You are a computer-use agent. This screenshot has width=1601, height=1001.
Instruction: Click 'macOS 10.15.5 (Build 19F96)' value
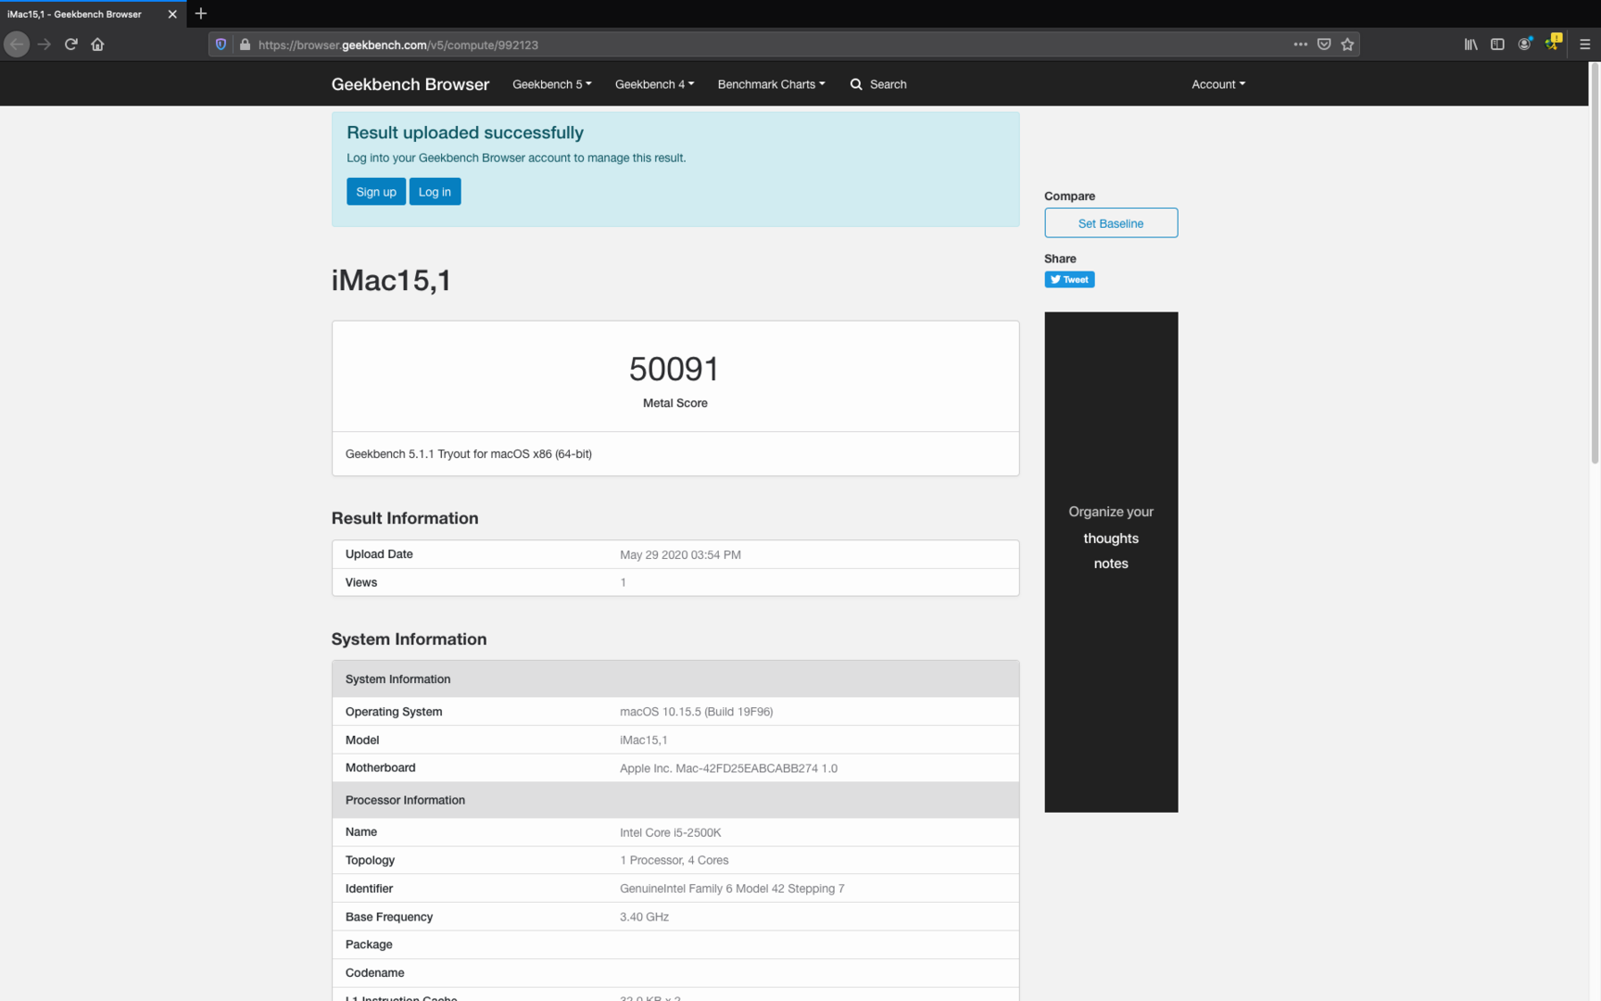coord(696,712)
